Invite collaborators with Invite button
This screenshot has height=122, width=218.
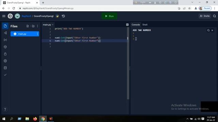coord(205,16)
